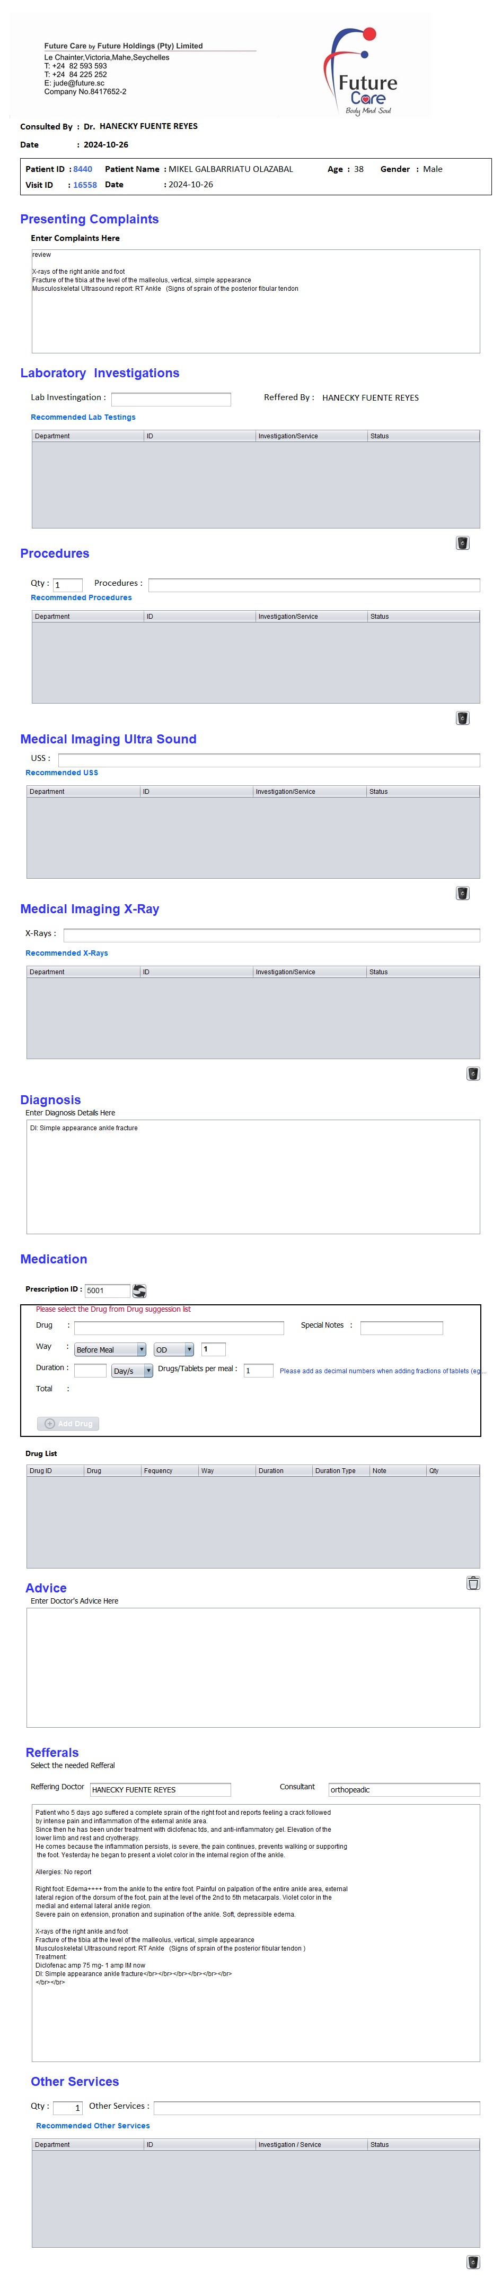Screen dimensions: 493x2287
Task: Open Patient ID 8440 link
Action: [x=83, y=170]
